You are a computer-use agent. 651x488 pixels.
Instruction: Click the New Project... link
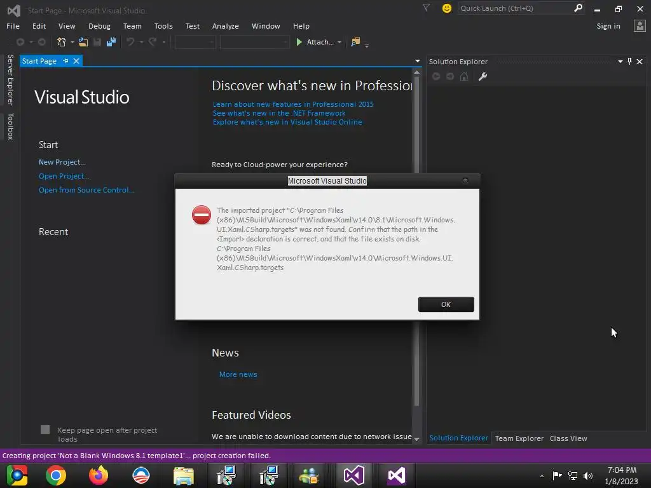(62, 162)
